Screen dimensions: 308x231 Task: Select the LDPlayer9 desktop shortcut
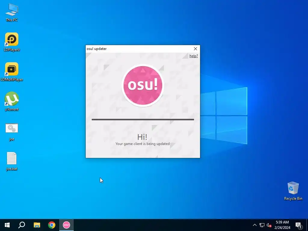[x=12, y=42]
